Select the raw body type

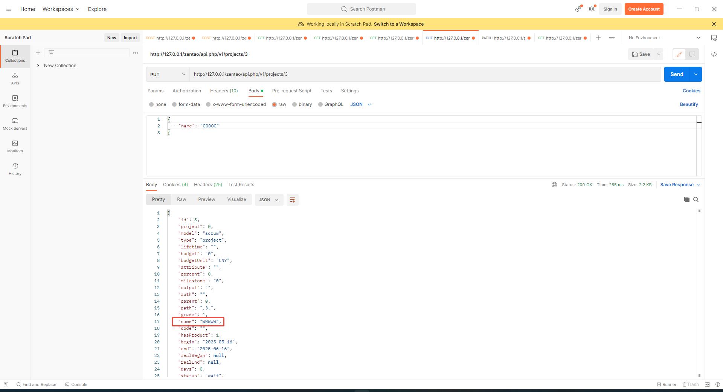pyautogui.click(x=279, y=104)
